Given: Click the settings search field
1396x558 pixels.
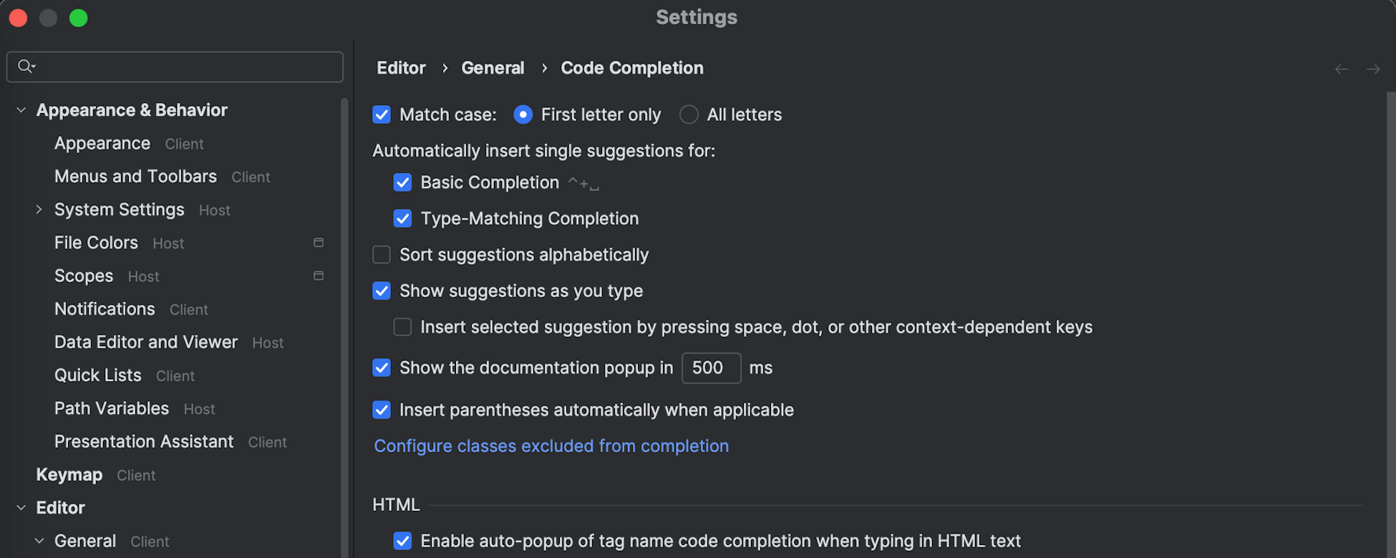Looking at the screenshot, I should [186, 67].
